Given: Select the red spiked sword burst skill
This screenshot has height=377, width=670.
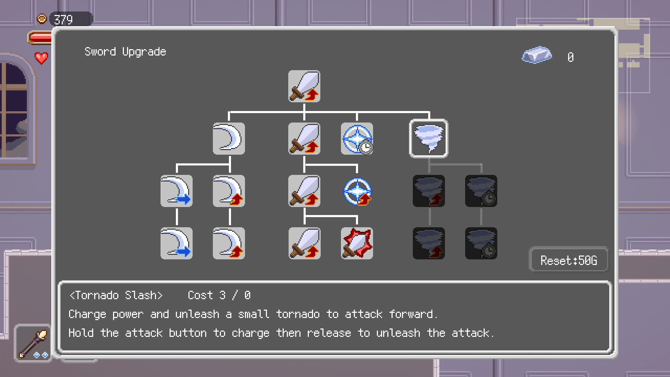Looking at the screenshot, I should (x=357, y=243).
